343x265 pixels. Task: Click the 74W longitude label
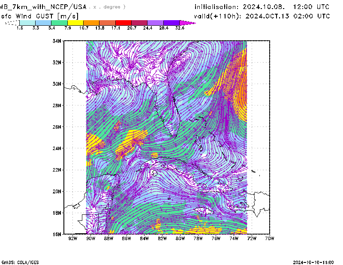click(234, 238)
